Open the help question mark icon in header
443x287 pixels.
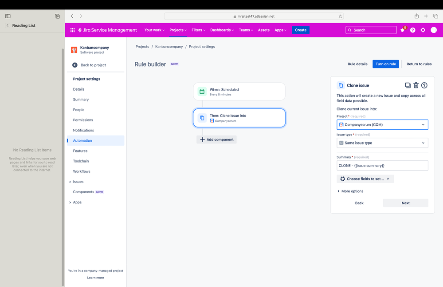click(x=413, y=30)
